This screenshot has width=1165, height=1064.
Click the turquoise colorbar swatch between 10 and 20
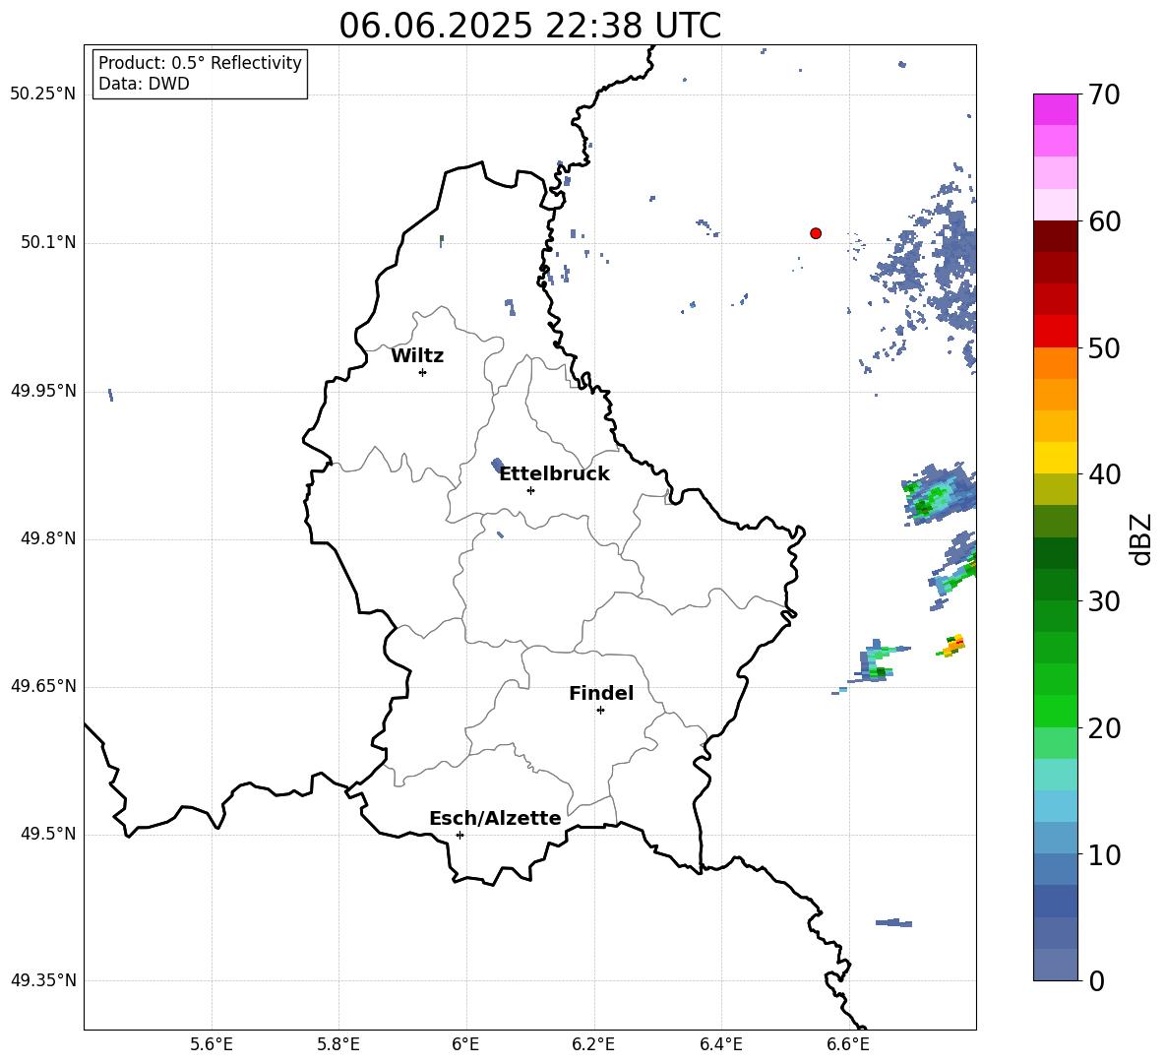(1055, 775)
